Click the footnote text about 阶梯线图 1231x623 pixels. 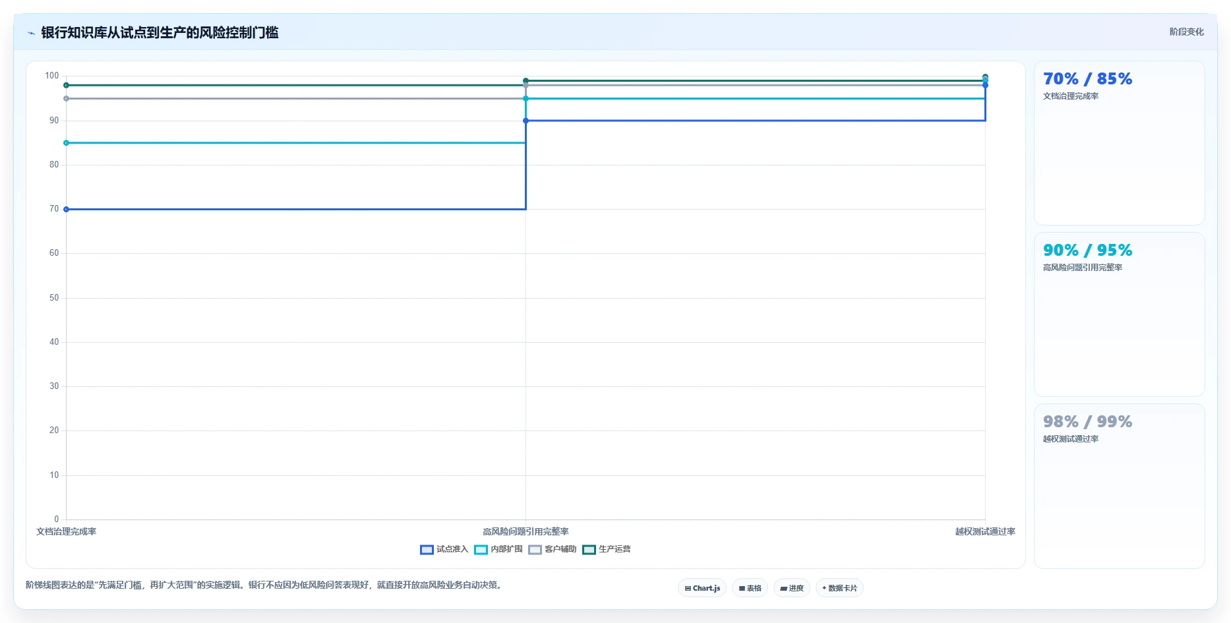click(x=265, y=585)
